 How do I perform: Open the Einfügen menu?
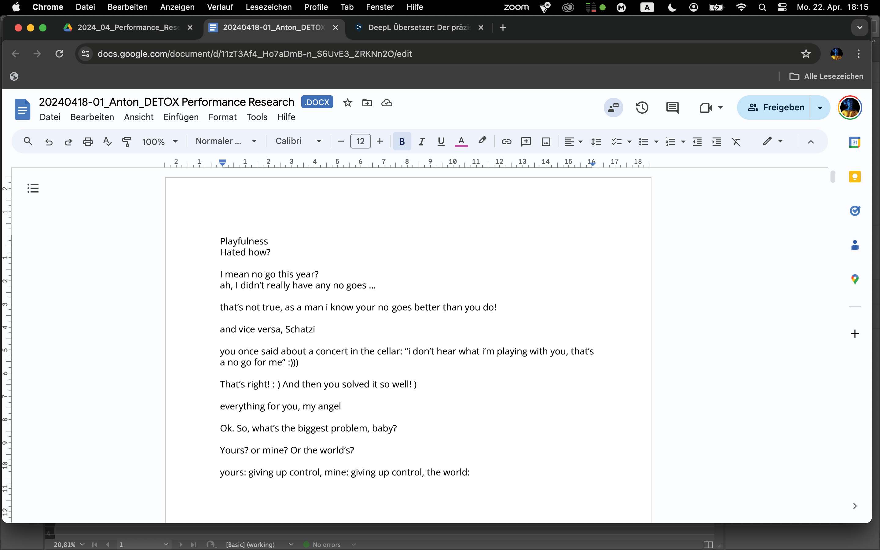(x=181, y=117)
